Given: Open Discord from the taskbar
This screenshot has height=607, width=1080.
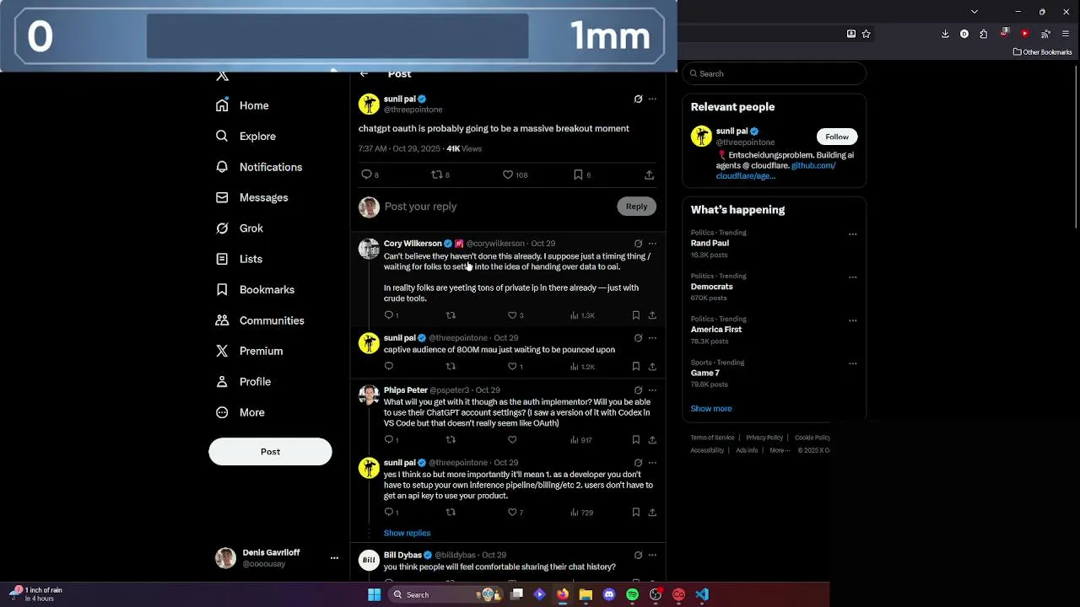Looking at the screenshot, I should click(x=609, y=594).
